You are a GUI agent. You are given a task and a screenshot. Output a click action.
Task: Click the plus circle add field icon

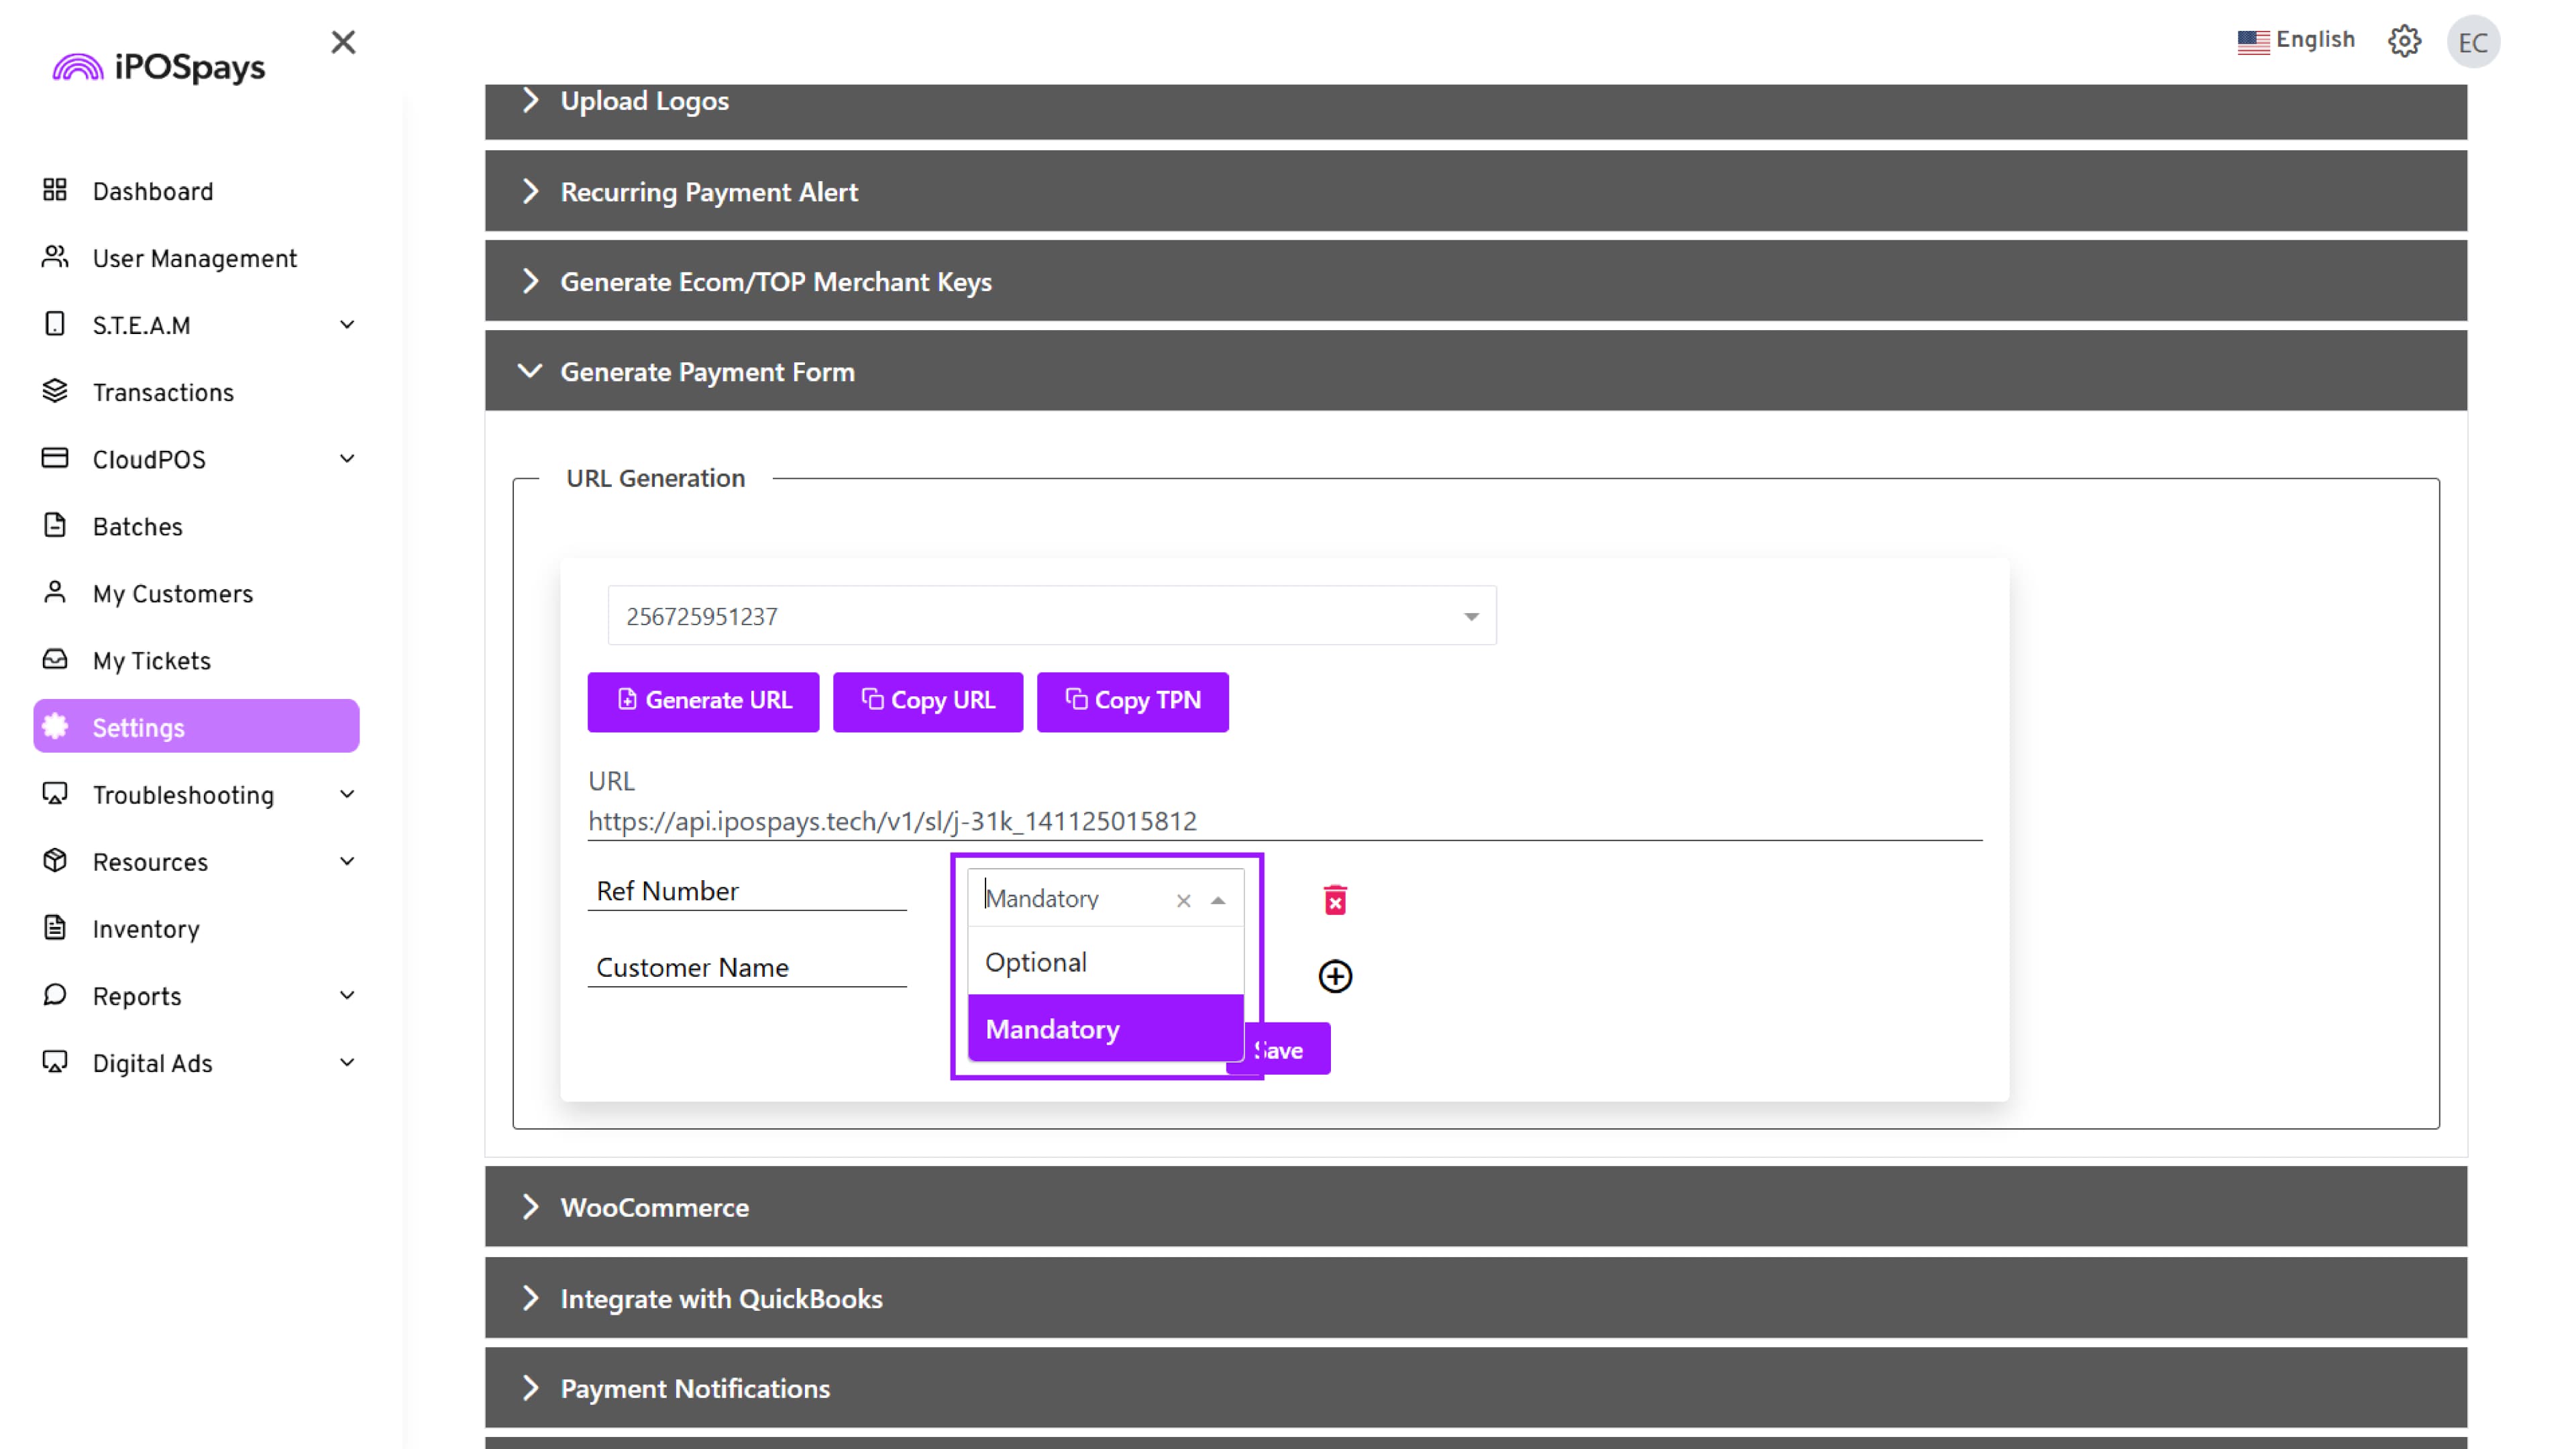point(1335,976)
